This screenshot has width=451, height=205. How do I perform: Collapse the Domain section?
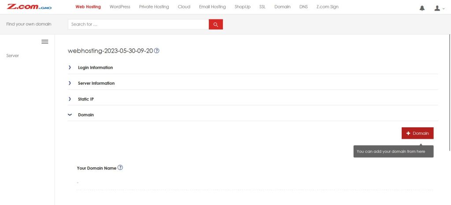pos(253,115)
